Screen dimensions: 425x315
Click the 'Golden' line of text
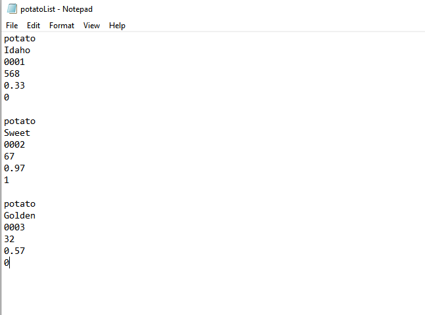click(x=20, y=216)
